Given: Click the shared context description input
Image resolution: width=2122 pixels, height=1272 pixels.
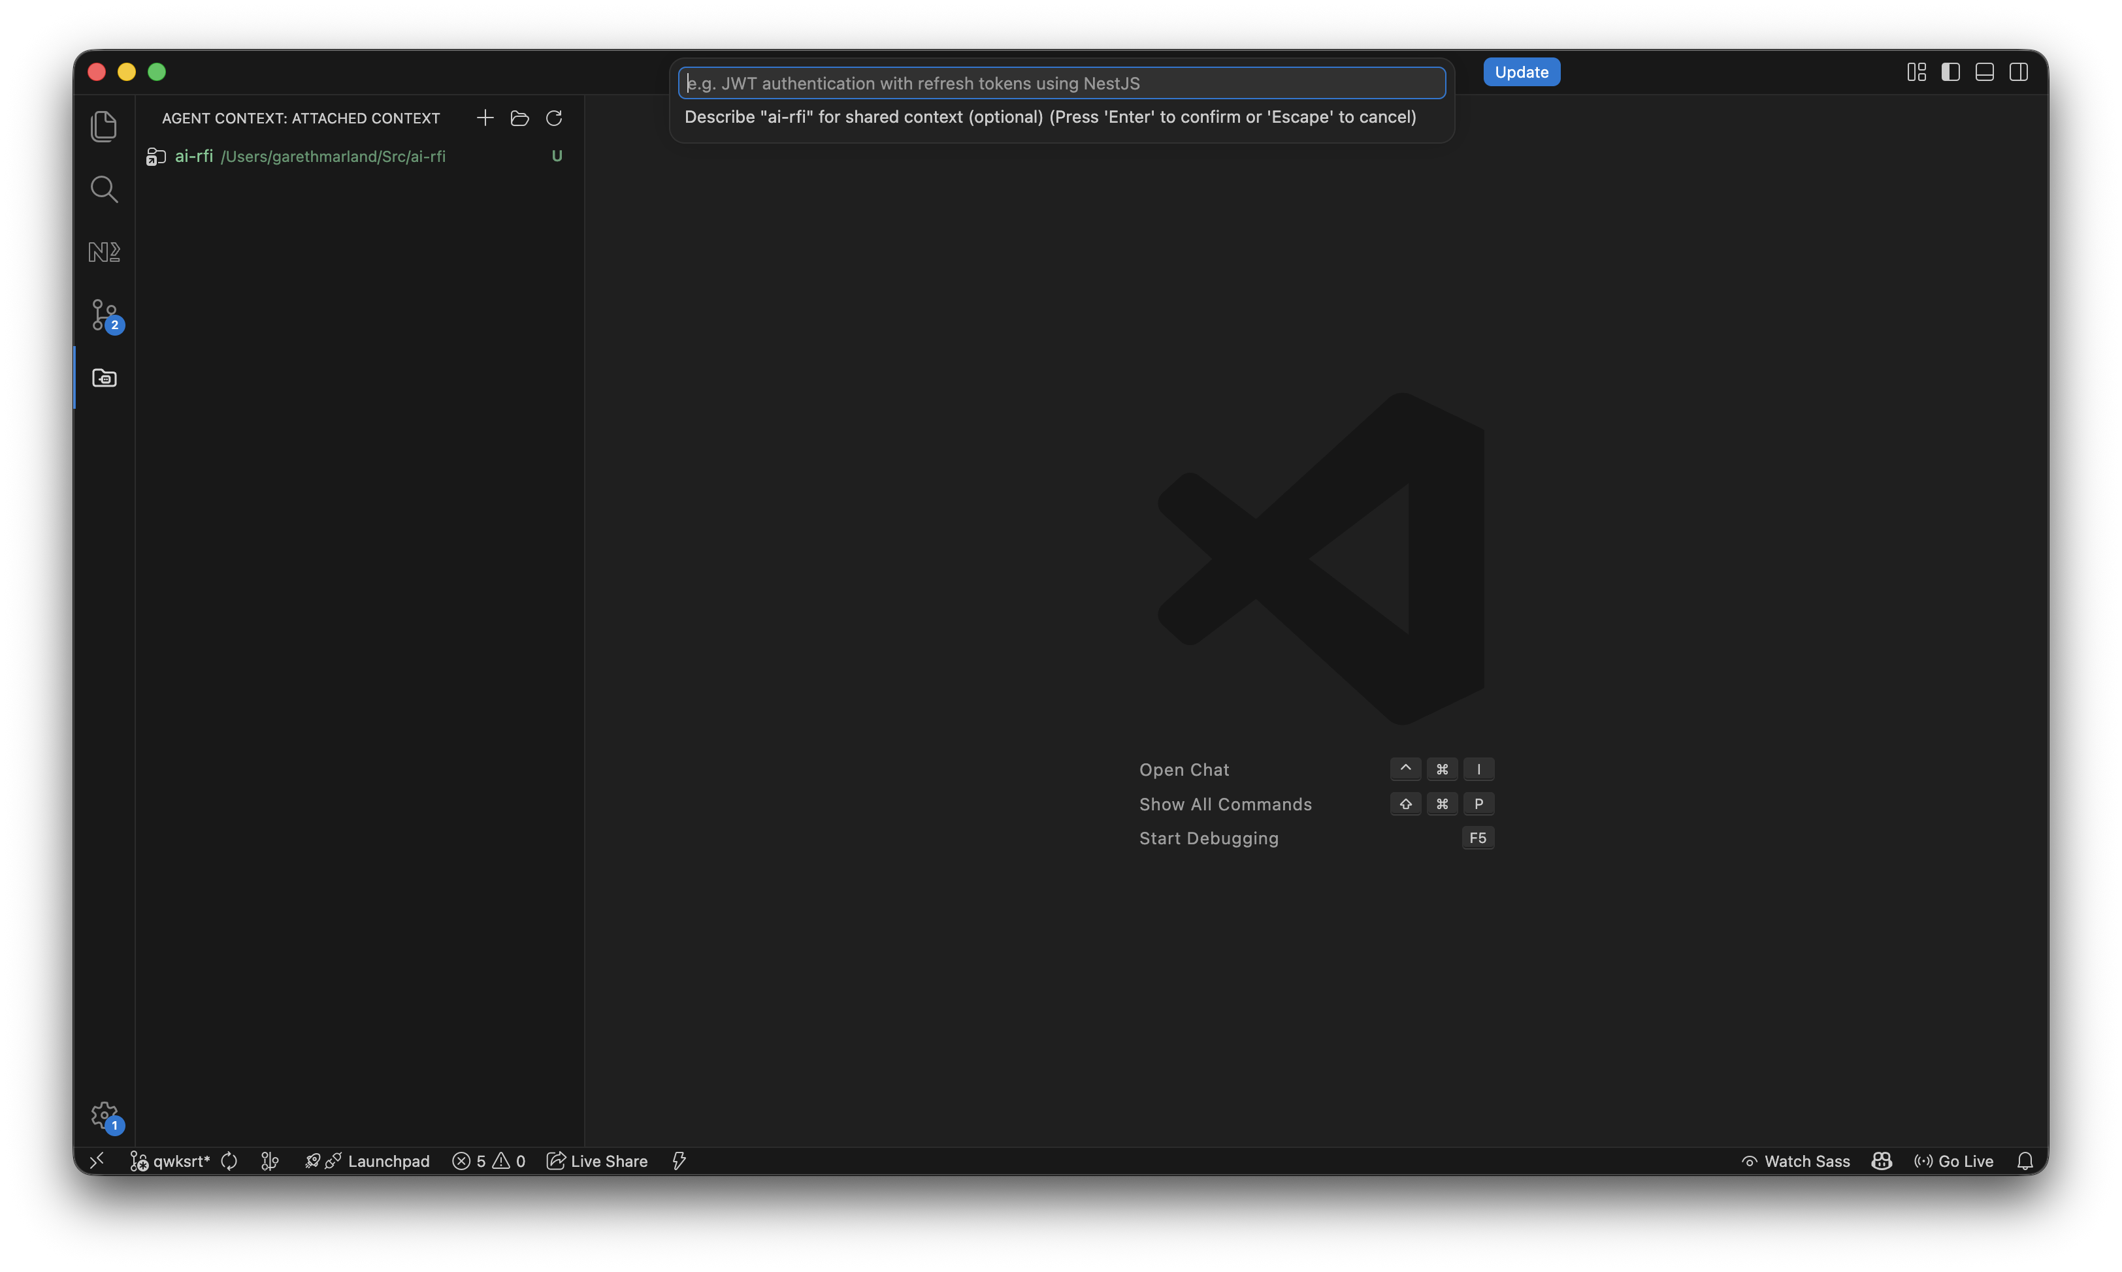Looking at the screenshot, I should point(1062,83).
